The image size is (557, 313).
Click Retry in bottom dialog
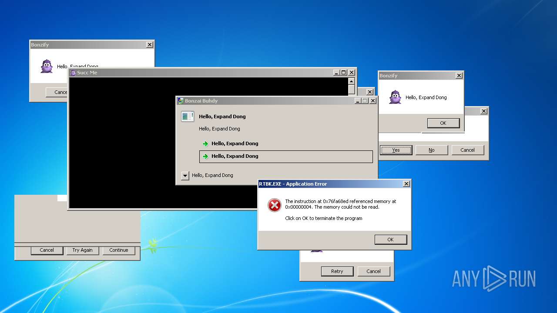pyautogui.click(x=337, y=271)
